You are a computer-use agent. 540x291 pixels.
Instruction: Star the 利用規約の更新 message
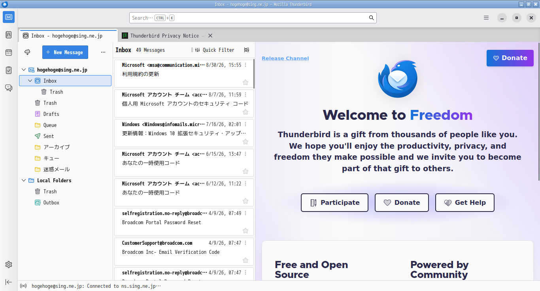pos(245,82)
